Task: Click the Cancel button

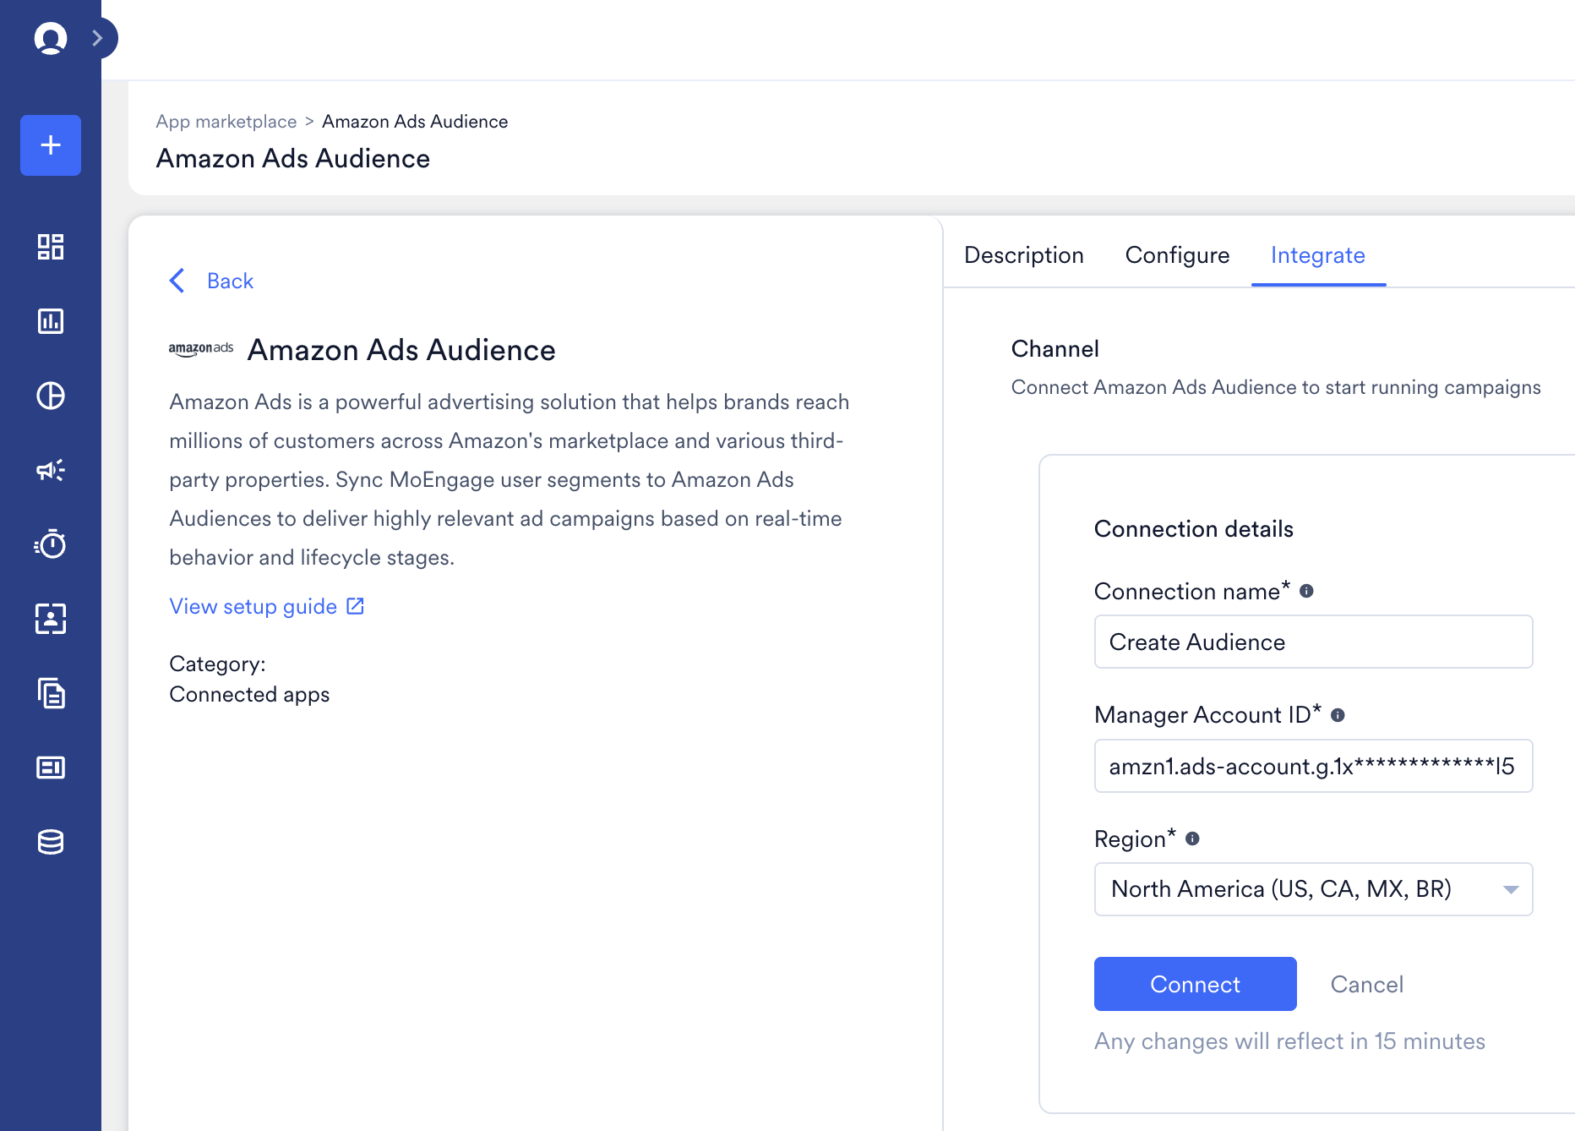Action: pos(1367,984)
